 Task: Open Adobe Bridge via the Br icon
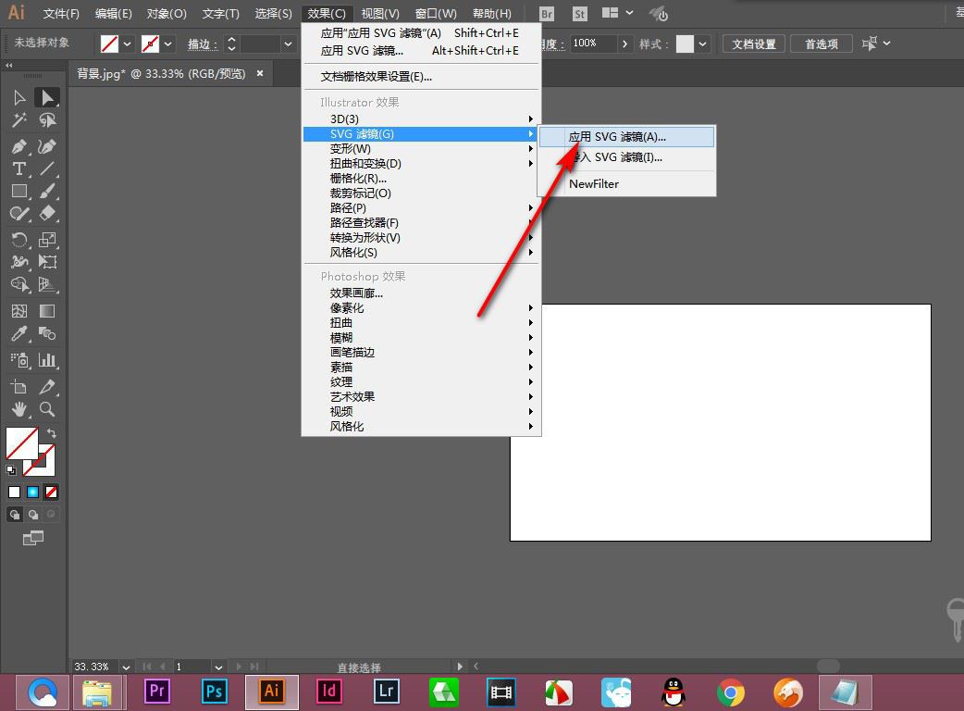tap(547, 14)
